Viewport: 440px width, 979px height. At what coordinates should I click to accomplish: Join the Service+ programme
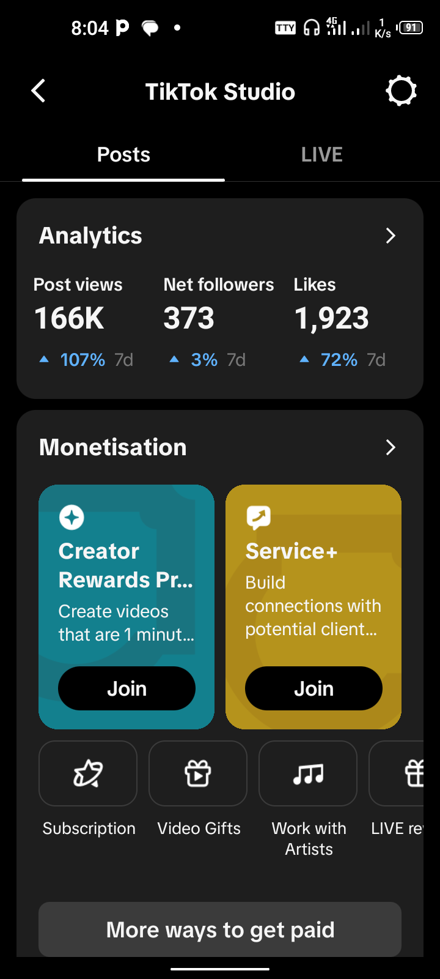coord(313,688)
